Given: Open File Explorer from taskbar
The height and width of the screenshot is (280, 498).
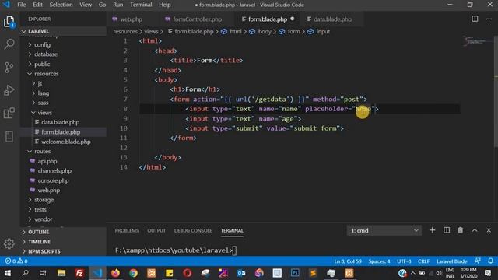Looking at the screenshot, I should pos(61,273).
